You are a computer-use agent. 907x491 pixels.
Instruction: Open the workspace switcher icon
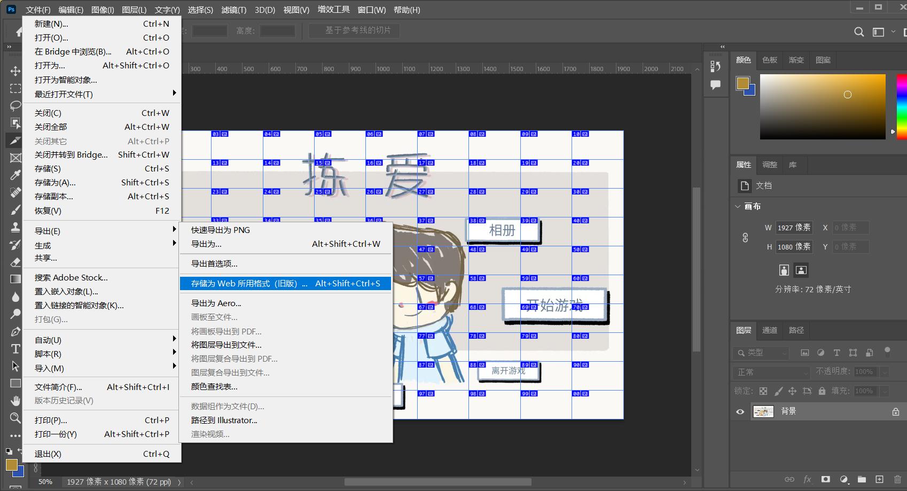click(x=878, y=32)
